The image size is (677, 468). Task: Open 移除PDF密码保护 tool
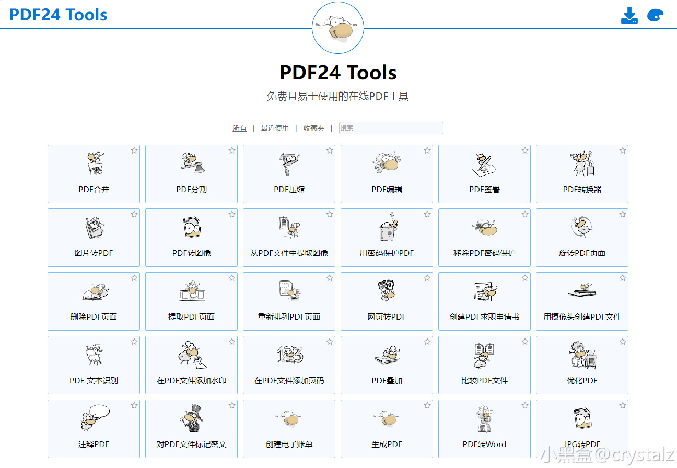click(484, 238)
